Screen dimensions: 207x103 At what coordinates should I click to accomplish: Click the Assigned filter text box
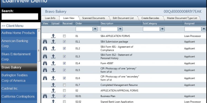pos(193,29)
